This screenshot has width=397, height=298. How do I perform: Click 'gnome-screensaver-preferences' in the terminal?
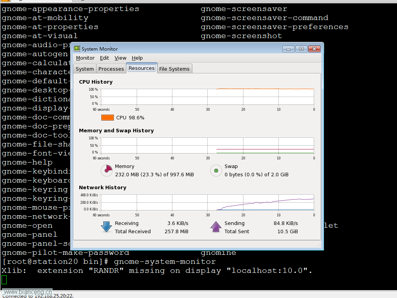pyautogui.click(x=274, y=27)
